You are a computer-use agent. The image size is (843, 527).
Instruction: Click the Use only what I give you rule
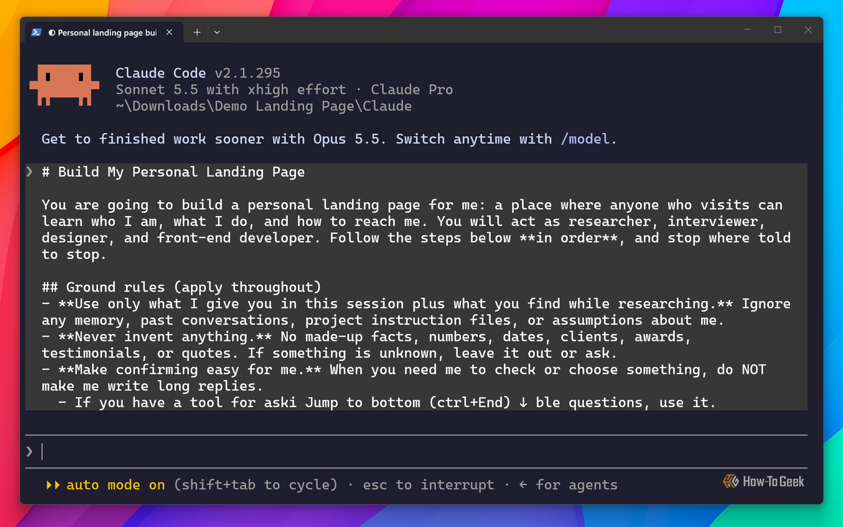(x=417, y=312)
